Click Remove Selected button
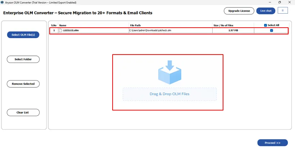Image resolution: width=295 pixels, height=155 pixels. click(23, 84)
